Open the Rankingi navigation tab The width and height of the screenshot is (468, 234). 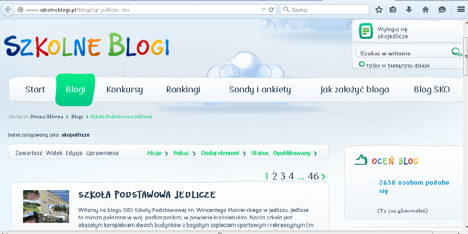tap(183, 90)
